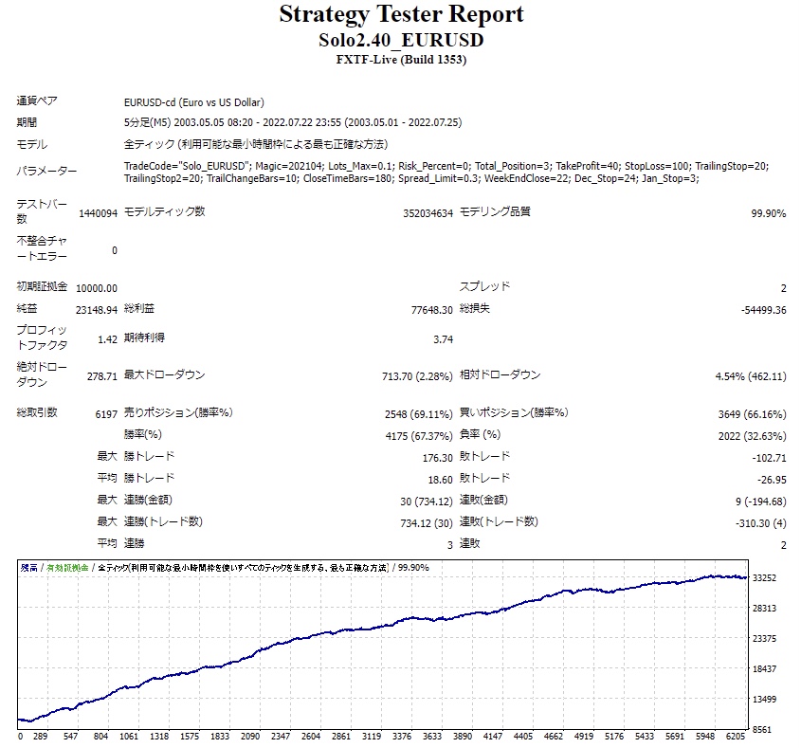Click x-axis tick label 6205

[x=736, y=737]
